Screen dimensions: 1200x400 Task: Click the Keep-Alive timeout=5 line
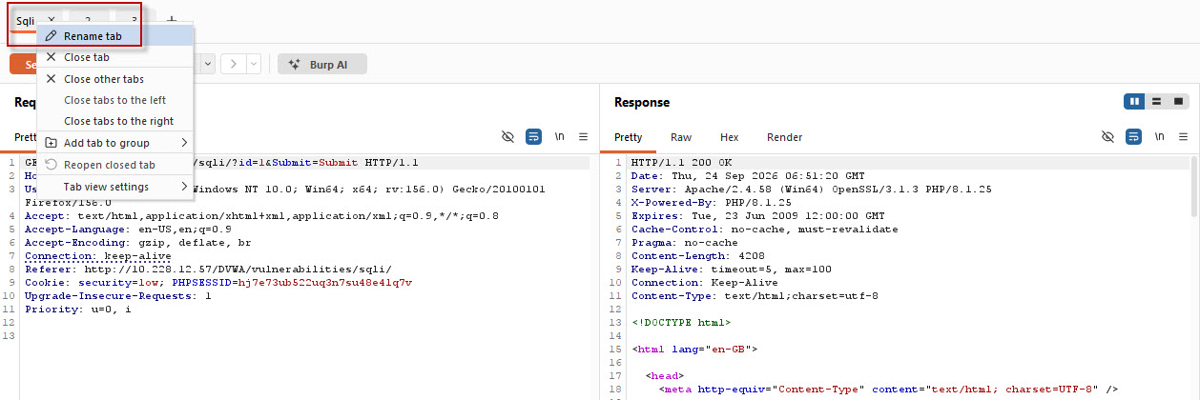[x=731, y=270]
